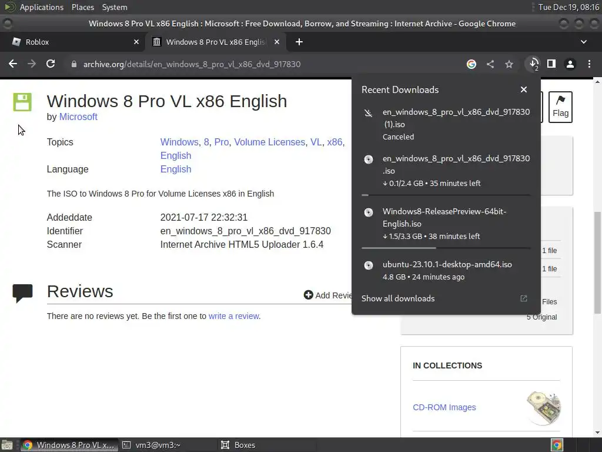Open the Windows topic link
Image resolution: width=602 pixels, height=452 pixels.
click(180, 142)
